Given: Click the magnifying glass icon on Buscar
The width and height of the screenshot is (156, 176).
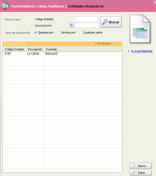Looking at the screenshot, I should pyautogui.click(x=105, y=22).
